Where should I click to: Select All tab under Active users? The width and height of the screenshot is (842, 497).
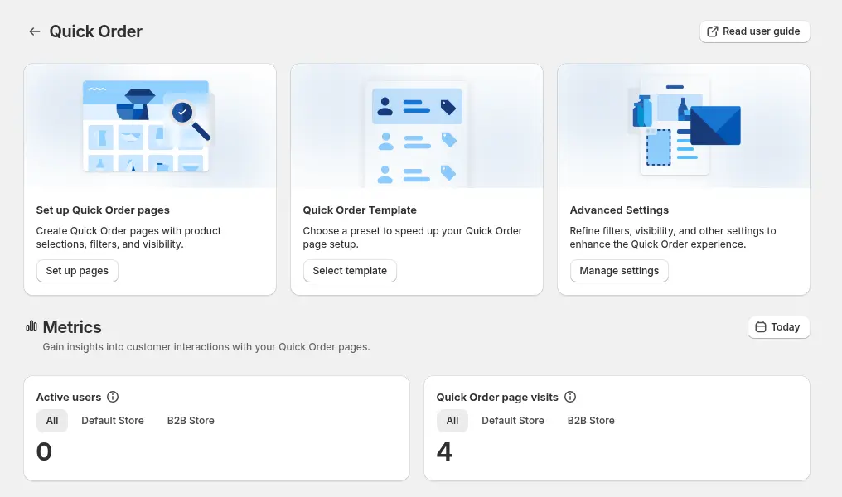coord(52,421)
